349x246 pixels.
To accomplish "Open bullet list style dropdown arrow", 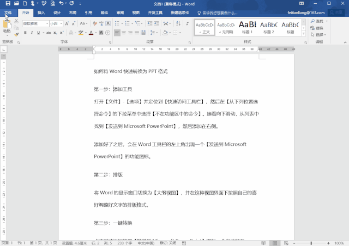I will pos(122,23).
